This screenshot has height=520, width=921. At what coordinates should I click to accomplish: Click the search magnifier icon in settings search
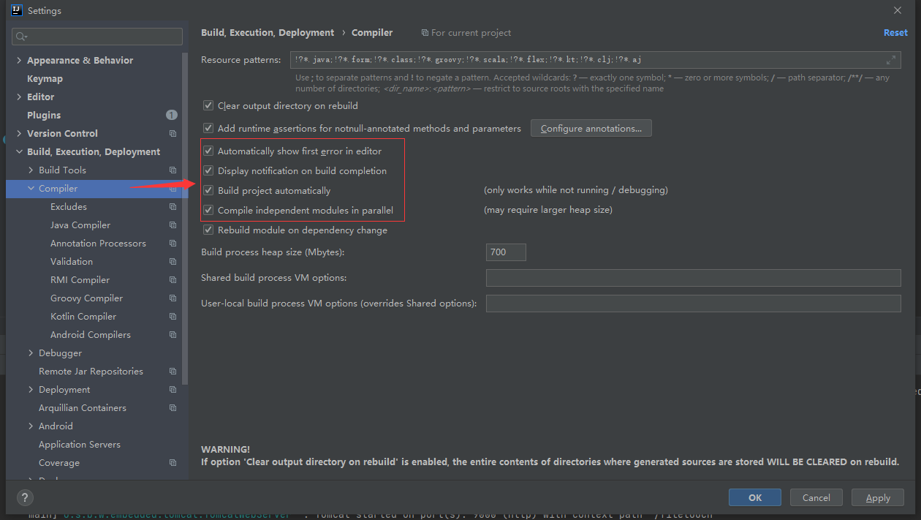pos(20,37)
